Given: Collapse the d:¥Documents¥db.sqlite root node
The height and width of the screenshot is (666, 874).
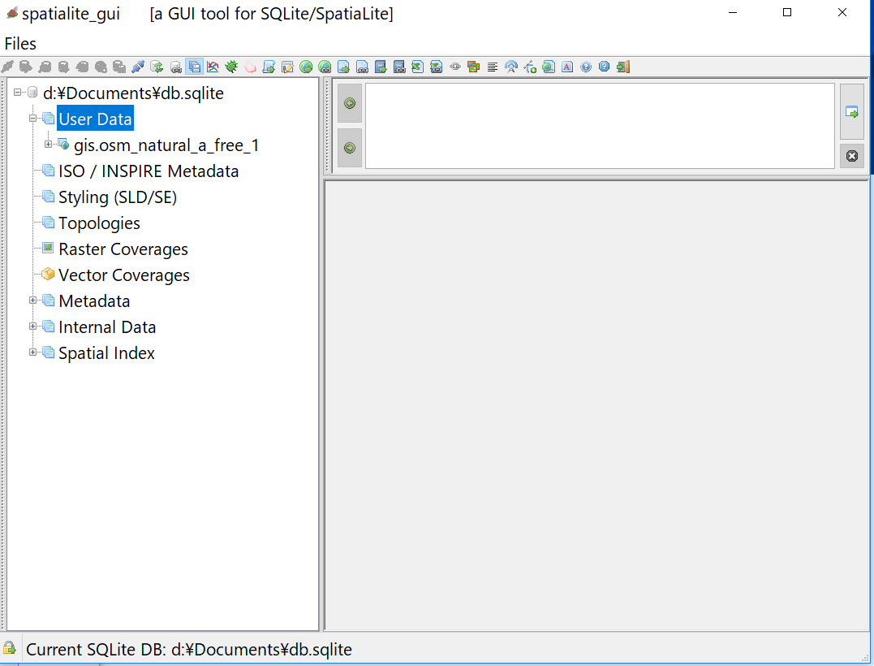Looking at the screenshot, I should 18,92.
